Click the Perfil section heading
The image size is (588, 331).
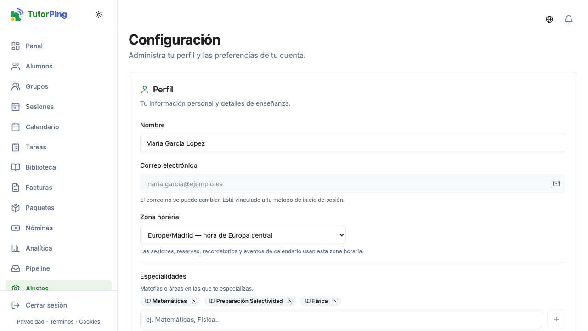tap(163, 90)
